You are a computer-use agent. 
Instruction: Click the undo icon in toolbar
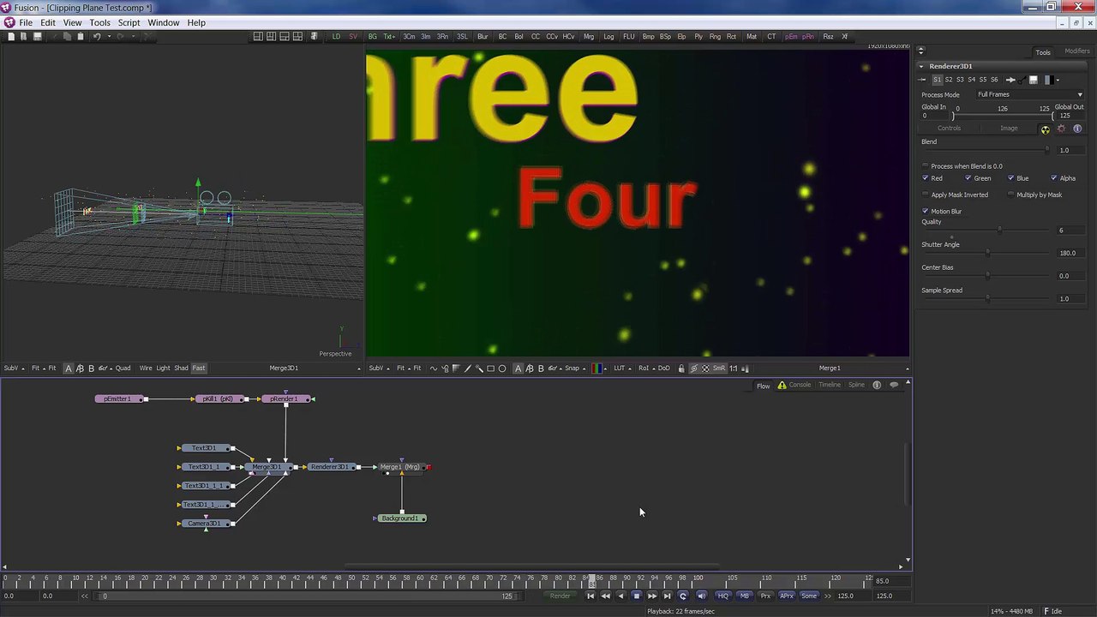click(97, 36)
